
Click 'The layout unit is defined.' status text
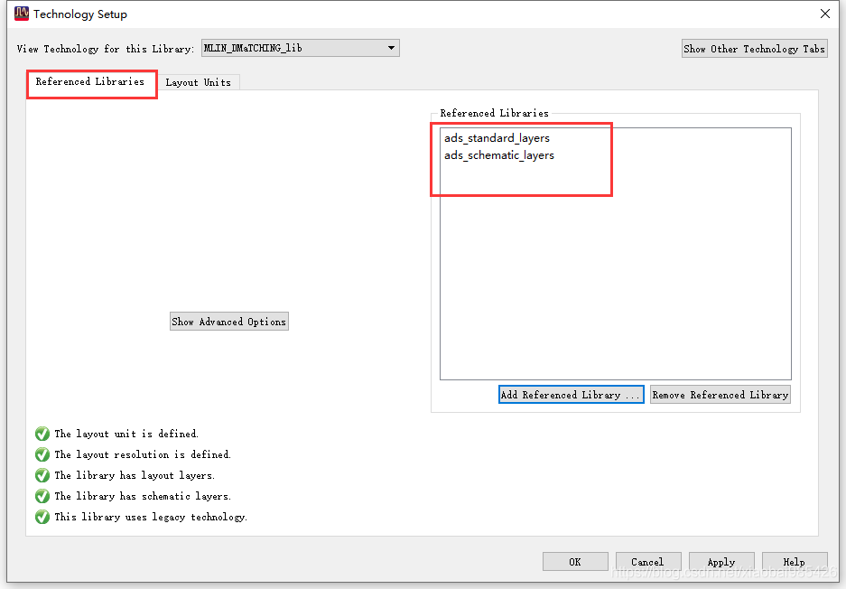tap(126, 434)
